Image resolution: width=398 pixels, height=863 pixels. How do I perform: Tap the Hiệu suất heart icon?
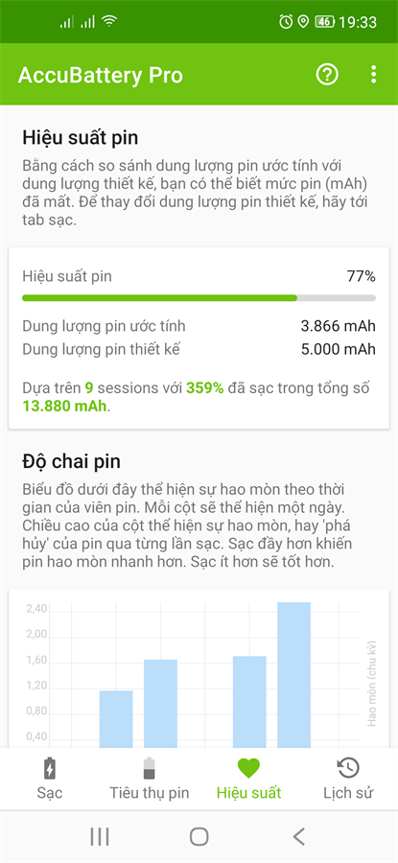tap(248, 768)
